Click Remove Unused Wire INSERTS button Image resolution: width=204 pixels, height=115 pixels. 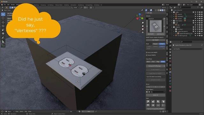click(156, 109)
